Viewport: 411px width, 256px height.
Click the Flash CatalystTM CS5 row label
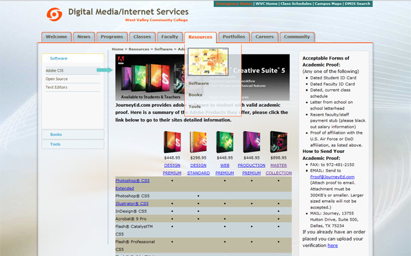coord(134,230)
